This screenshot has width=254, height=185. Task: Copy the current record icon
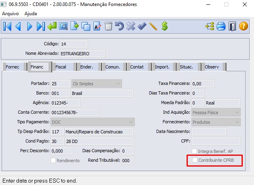click(x=86, y=26)
